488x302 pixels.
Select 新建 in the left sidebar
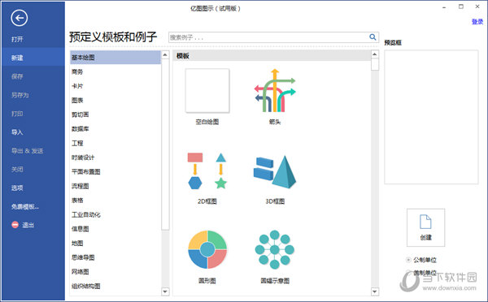[33, 58]
